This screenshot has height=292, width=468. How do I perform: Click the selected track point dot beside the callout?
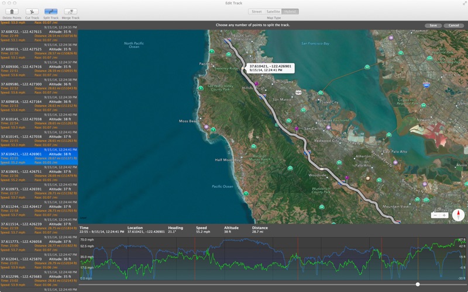(x=243, y=68)
